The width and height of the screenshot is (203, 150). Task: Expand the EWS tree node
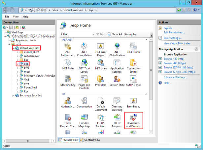point(17,68)
